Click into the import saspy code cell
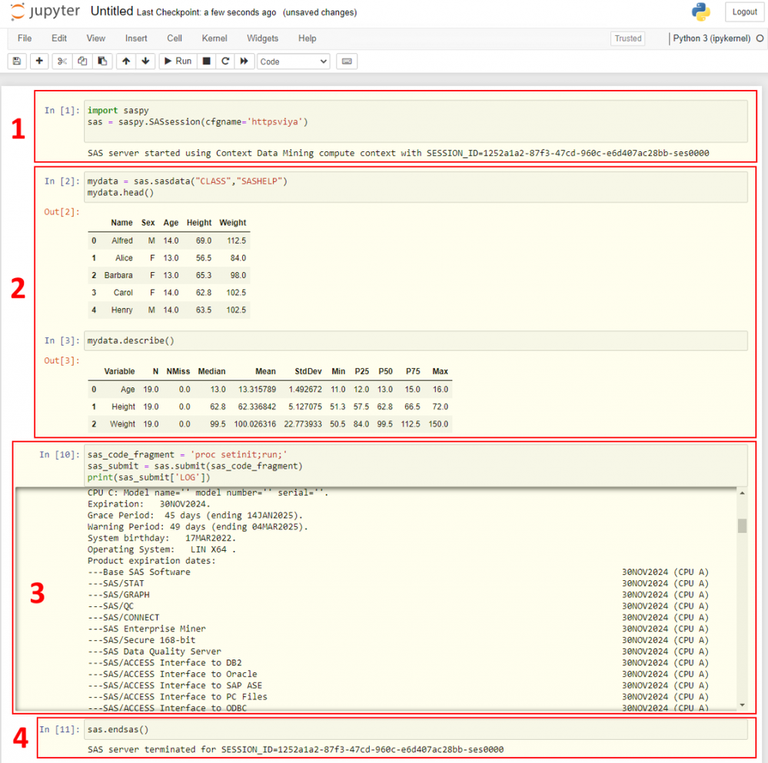Image resolution: width=768 pixels, height=763 pixels. 416,121
